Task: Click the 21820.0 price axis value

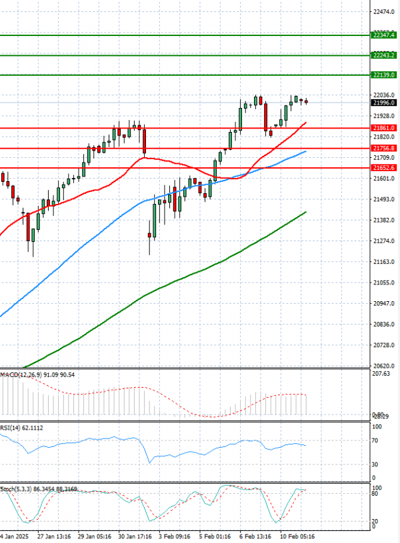Action: pyautogui.click(x=384, y=137)
